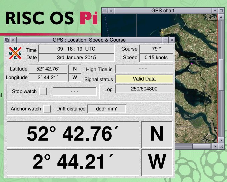Viewport: 227px width, 182px height.
Task: Click the yellow marker at the chart headland
Action: click(x=162, y=32)
